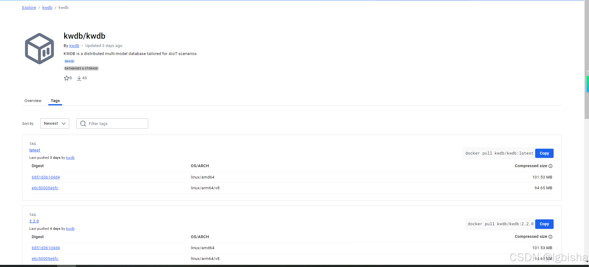Click info icon next to 2.2.0 Compressed size
Image resolution: width=589 pixels, height=267 pixels.
[551, 237]
